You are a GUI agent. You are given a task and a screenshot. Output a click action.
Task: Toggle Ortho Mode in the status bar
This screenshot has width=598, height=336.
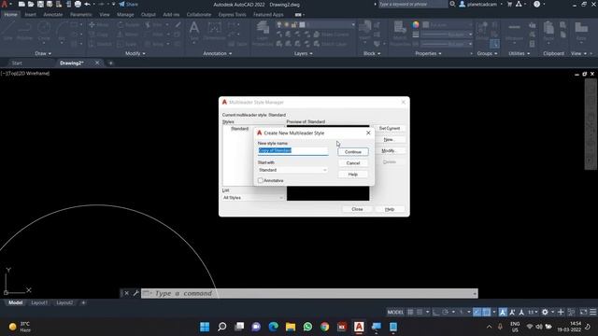pos(436,312)
